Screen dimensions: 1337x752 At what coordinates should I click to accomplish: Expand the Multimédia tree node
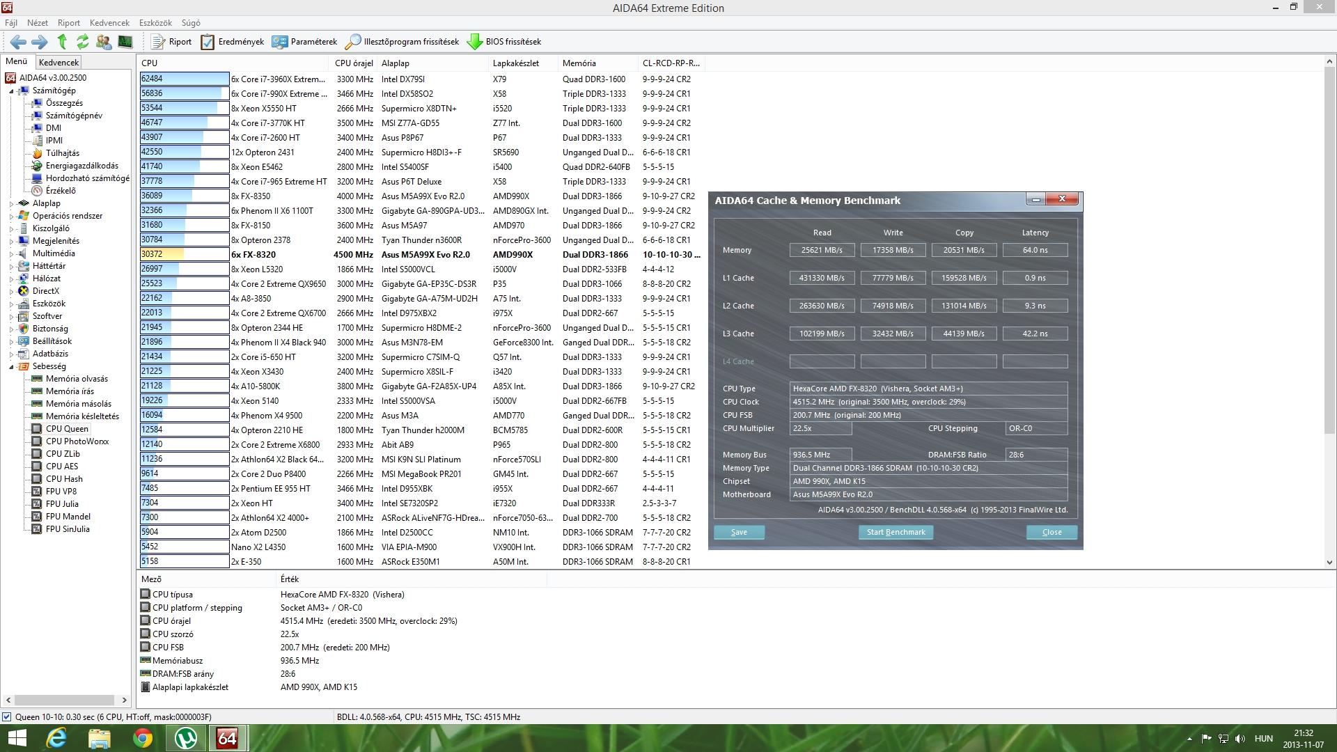point(12,254)
